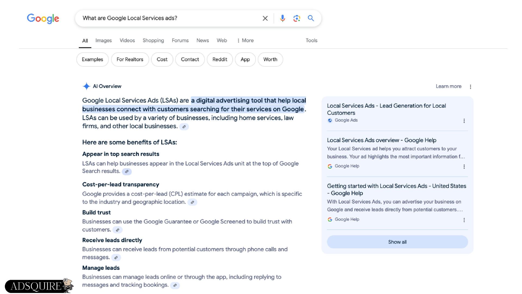Click 'Google Ads' source name text
522x294 pixels.
click(x=346, y=120)
